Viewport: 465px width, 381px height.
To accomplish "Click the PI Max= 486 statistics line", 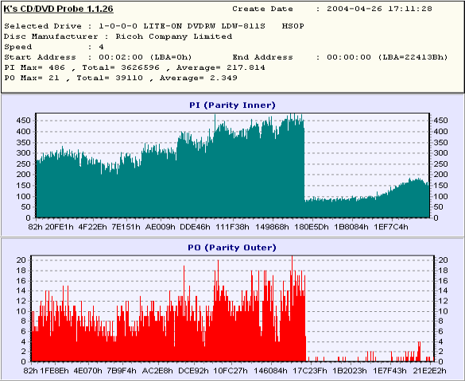I will pyautogui.click(x=134, y=67).
